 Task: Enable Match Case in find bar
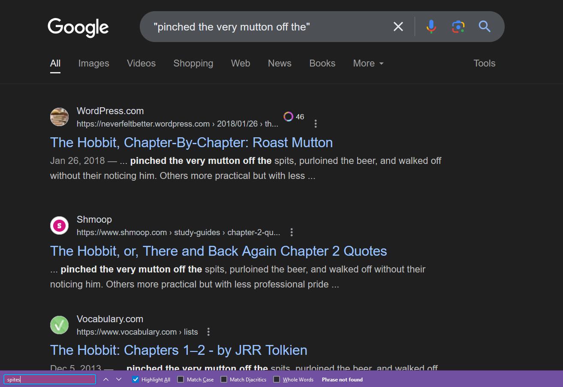pos(181,379)
